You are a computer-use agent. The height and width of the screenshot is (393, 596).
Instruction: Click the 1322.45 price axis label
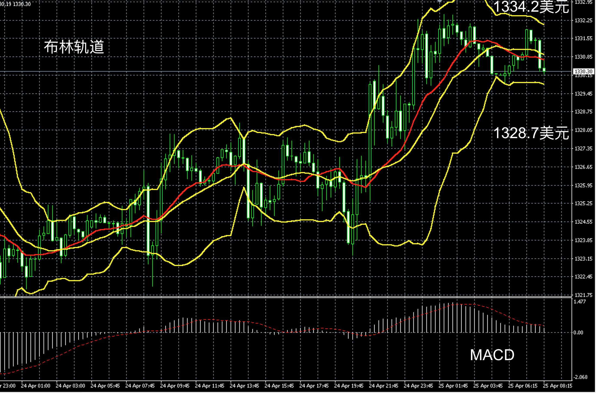click(x=583, y=277)
